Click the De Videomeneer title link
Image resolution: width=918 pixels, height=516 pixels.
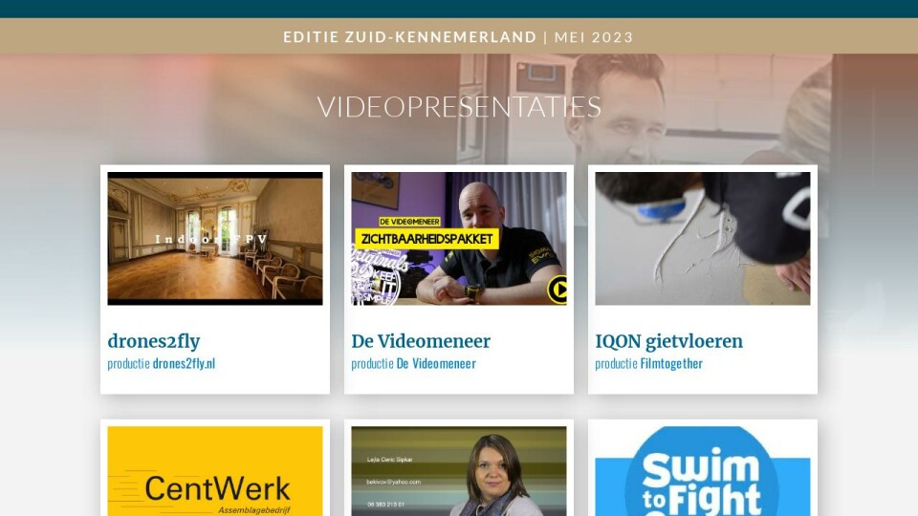[x=421, y=341]
